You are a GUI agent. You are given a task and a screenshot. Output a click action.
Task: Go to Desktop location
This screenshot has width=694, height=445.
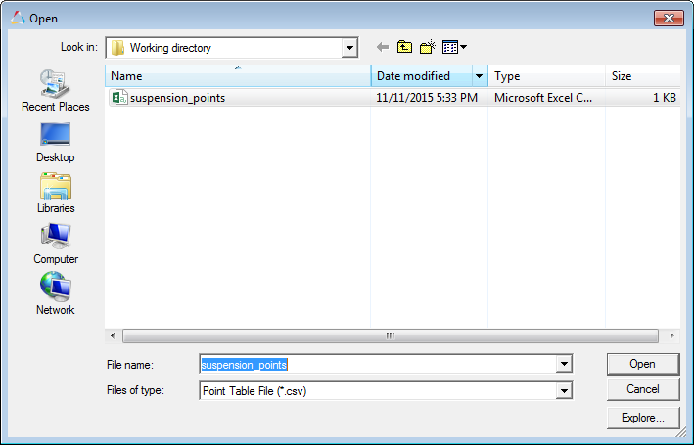point(56,143)
